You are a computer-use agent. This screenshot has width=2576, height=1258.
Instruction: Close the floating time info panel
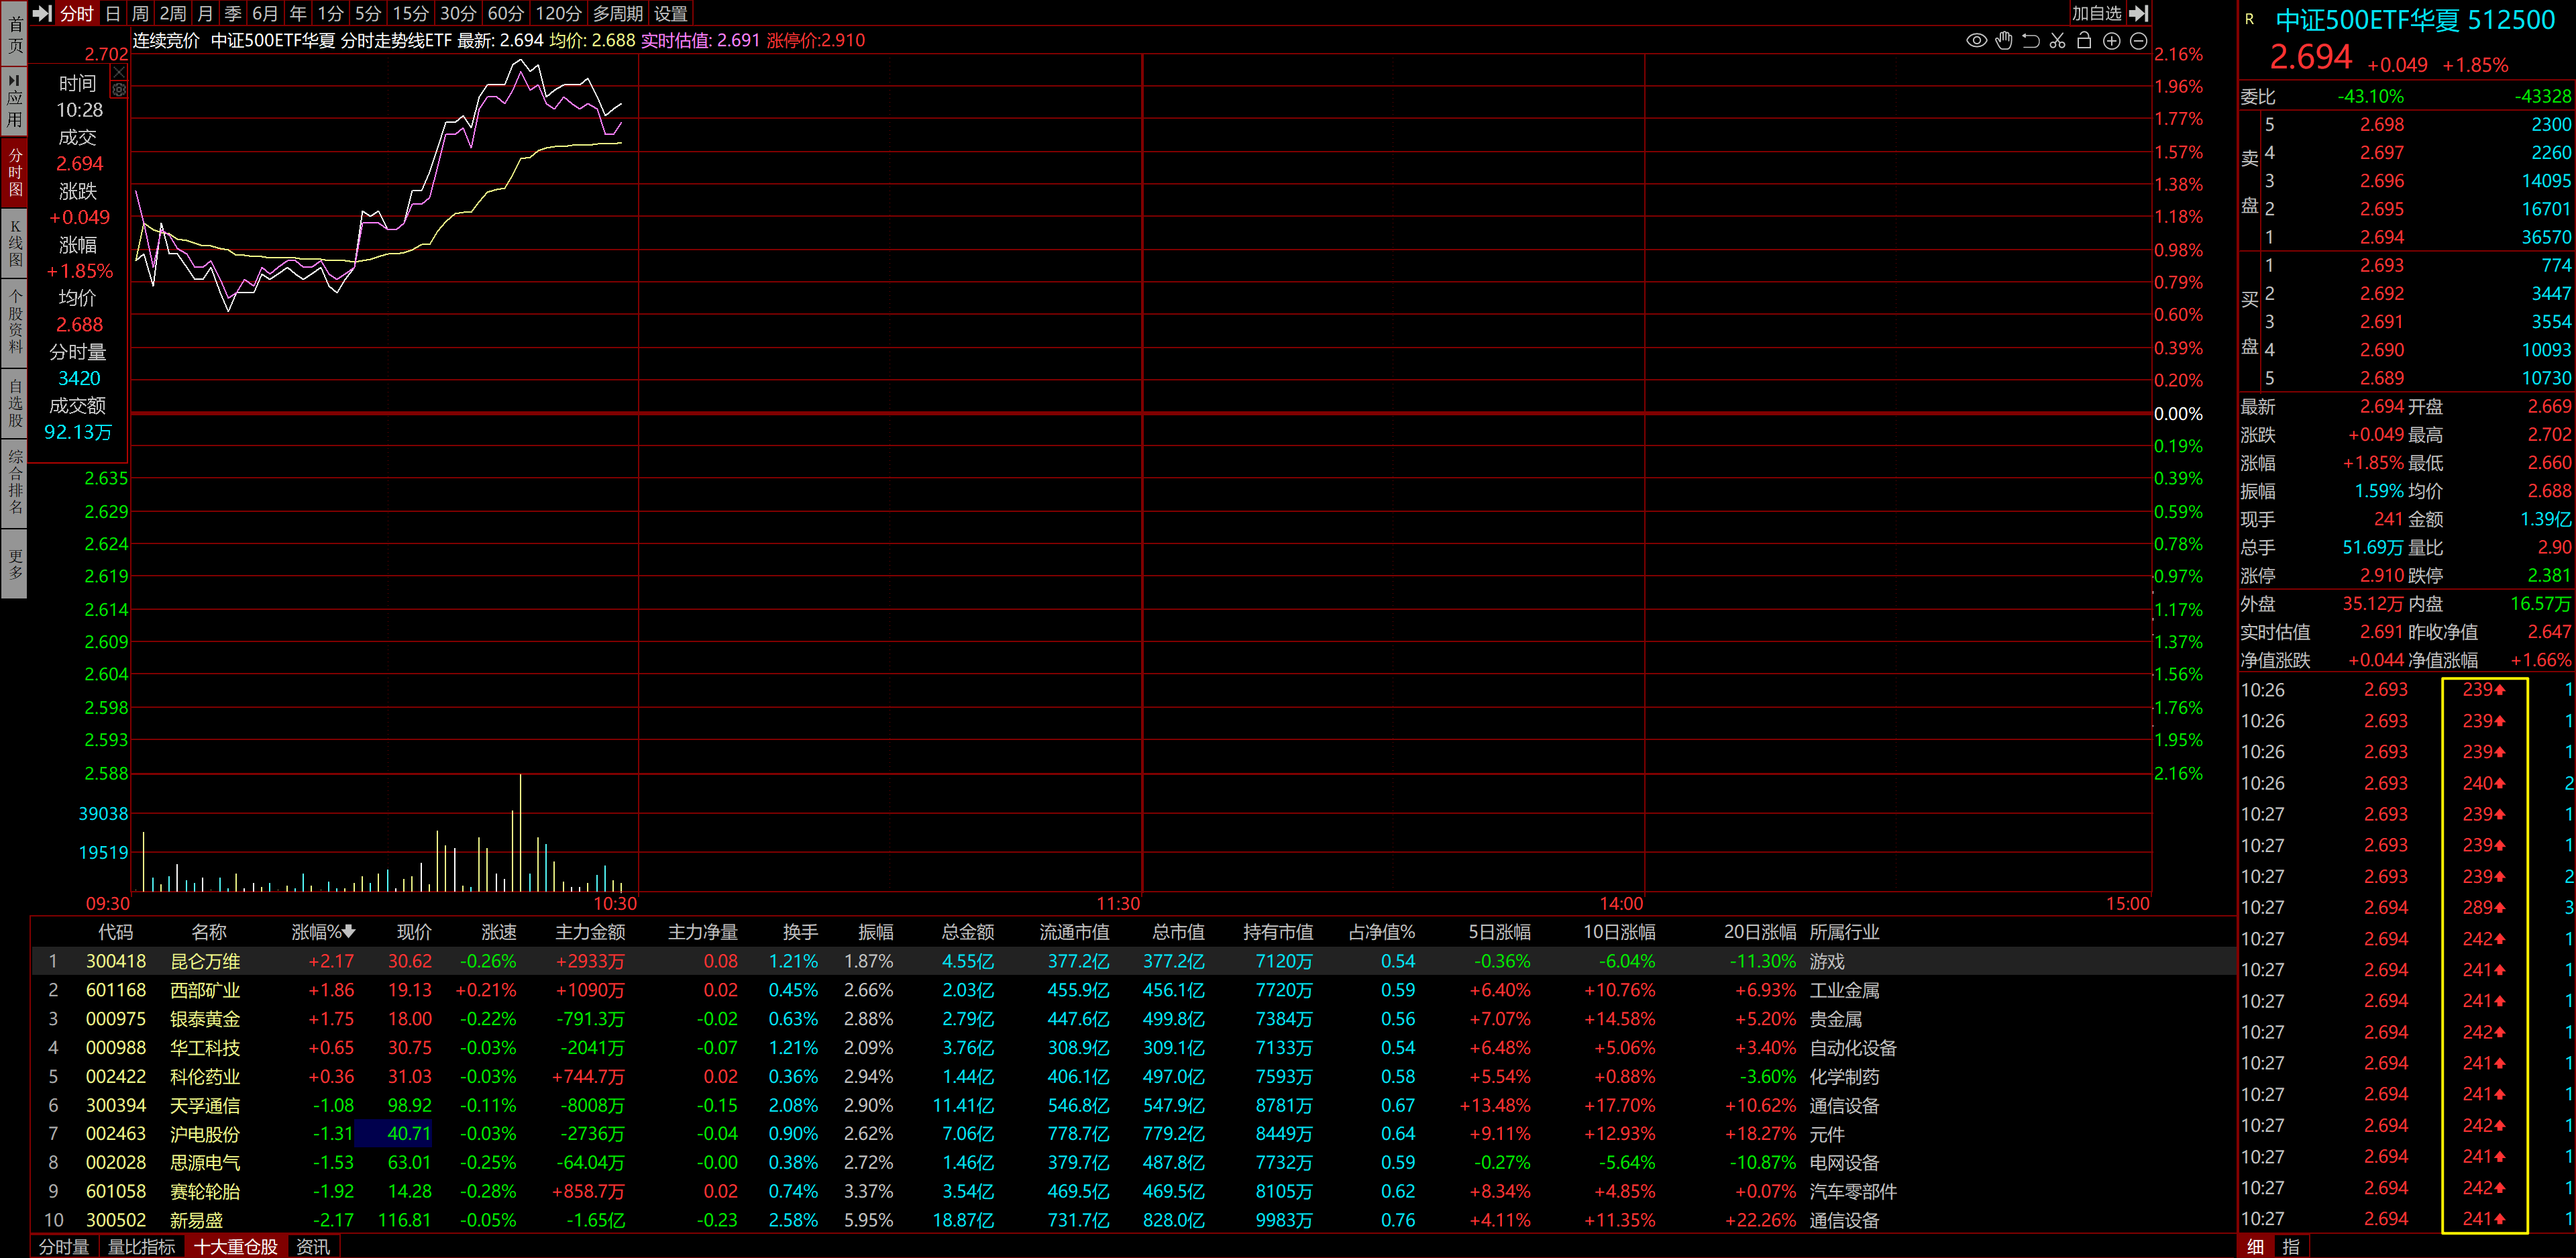click(x=119, y=72)
